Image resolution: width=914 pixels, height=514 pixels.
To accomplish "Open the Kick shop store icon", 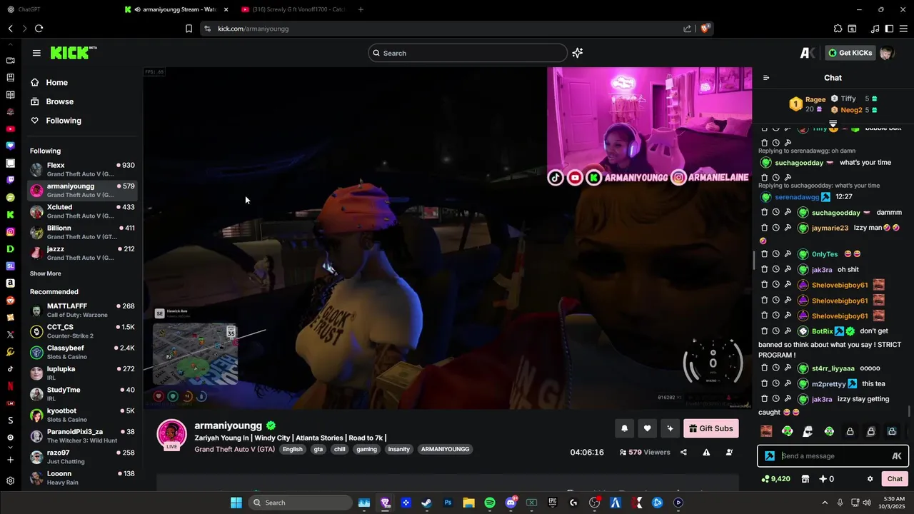I will click(x=805, y=479).
